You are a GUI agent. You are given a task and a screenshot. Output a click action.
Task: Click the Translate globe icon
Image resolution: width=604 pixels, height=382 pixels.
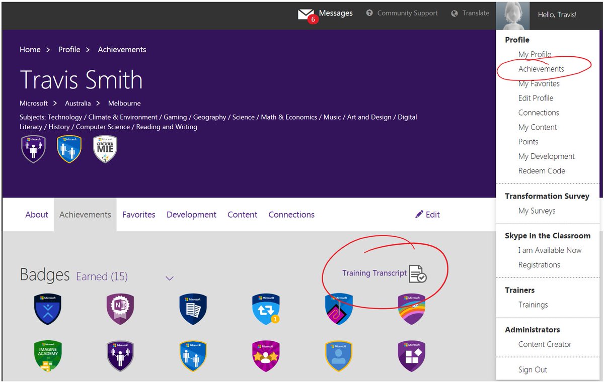click(x=455, y=13)
